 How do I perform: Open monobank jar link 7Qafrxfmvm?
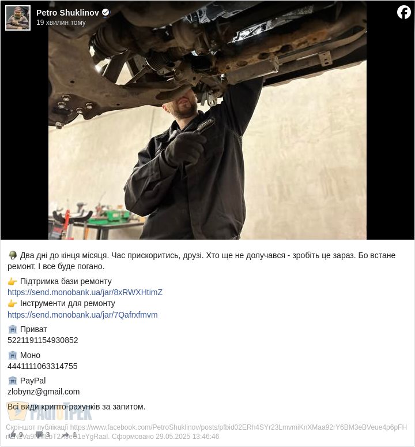82,315
